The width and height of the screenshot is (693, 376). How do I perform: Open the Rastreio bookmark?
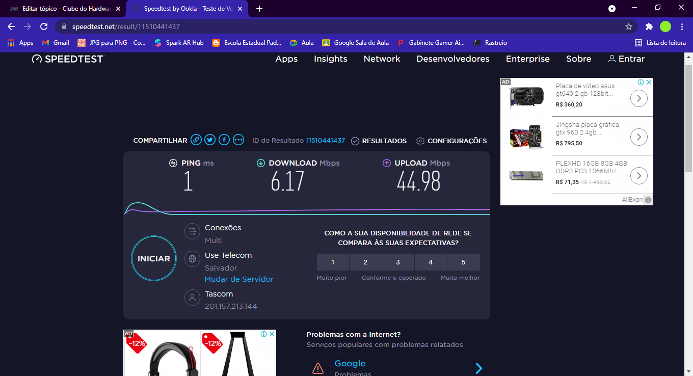coord(490,43)
